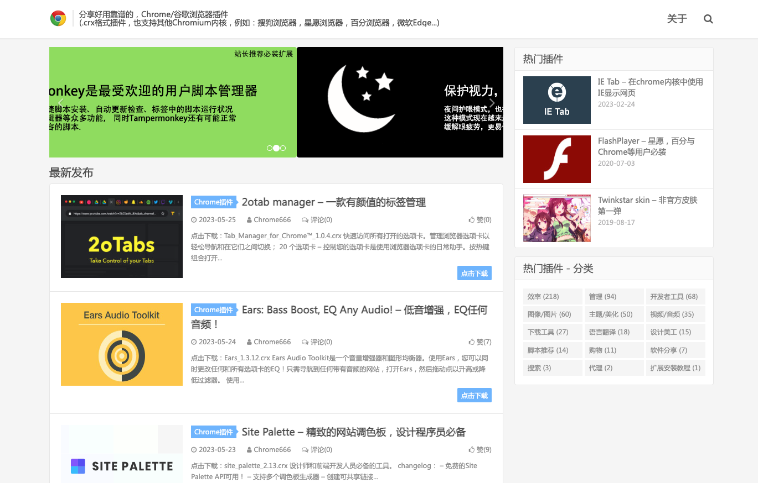Click Chrome插件 tag on Site Palette post

coord(214,432)
